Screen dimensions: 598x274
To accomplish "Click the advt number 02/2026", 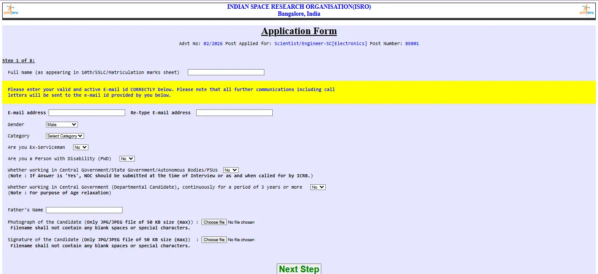I will pos(213,44).
